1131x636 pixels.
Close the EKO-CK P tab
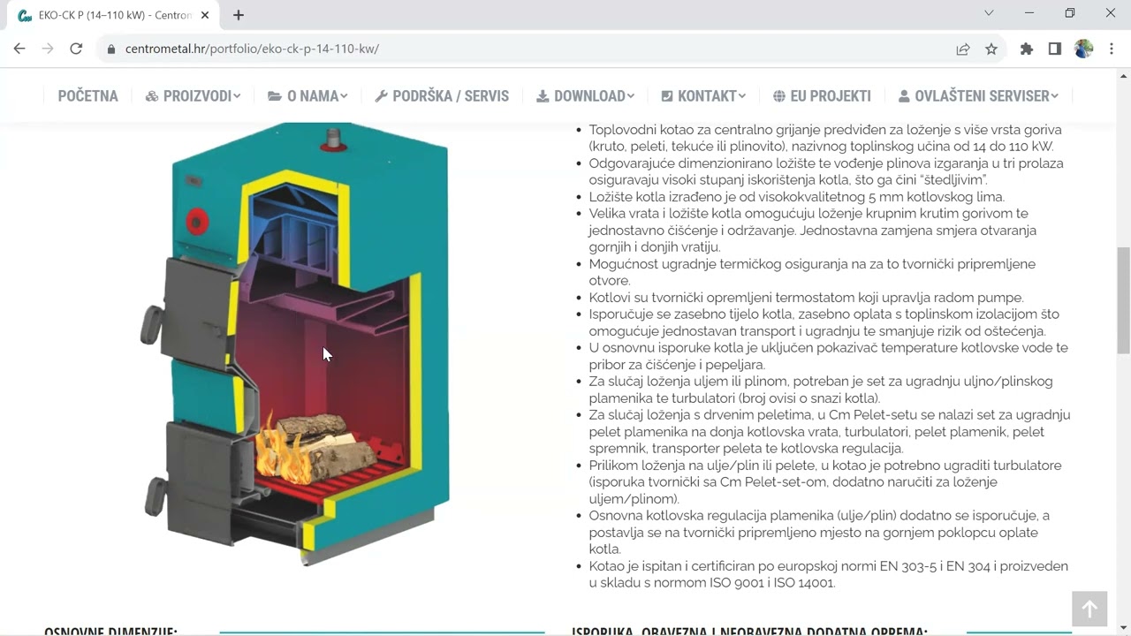205,15
